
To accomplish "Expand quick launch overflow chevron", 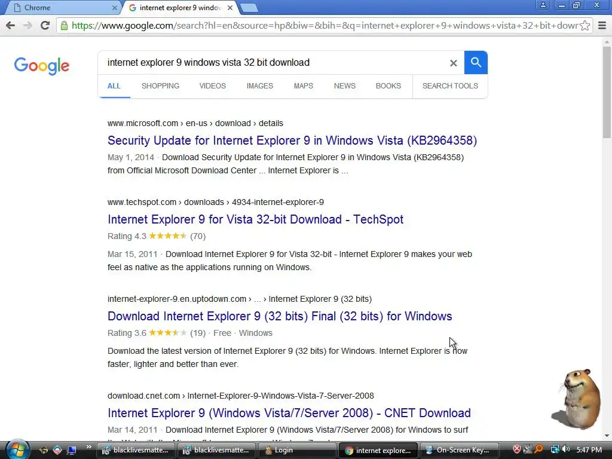I will coord(88,447).
